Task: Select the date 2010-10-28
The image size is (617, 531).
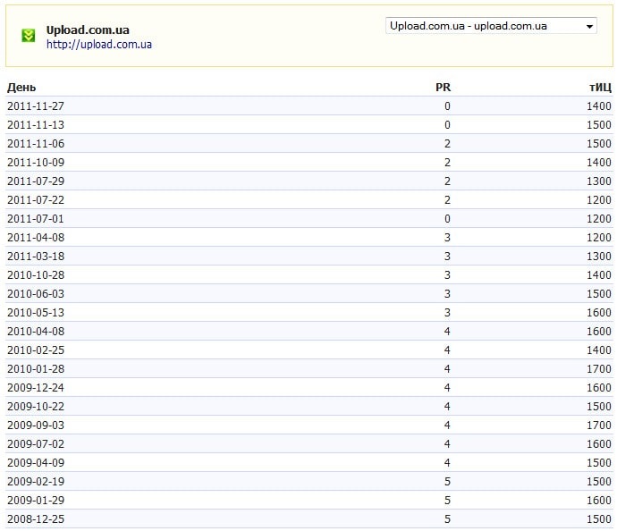Action: coord(36,275)
